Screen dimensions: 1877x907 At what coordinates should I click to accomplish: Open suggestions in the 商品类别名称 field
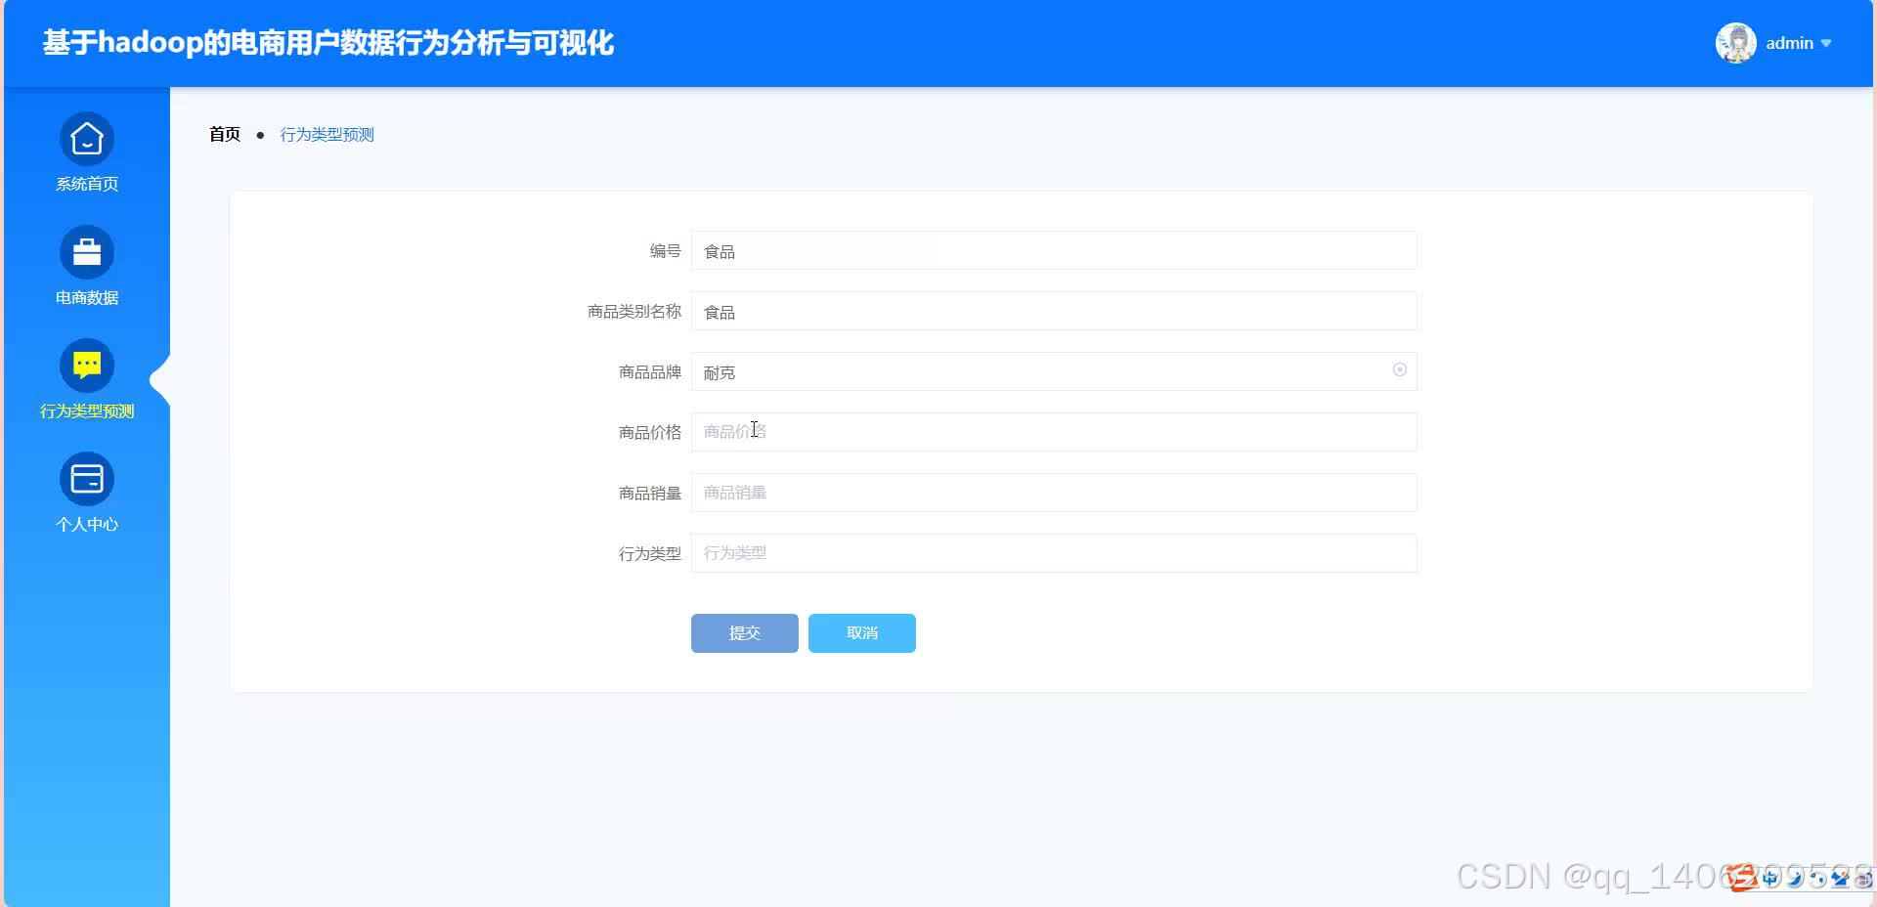click(1054, 311)
